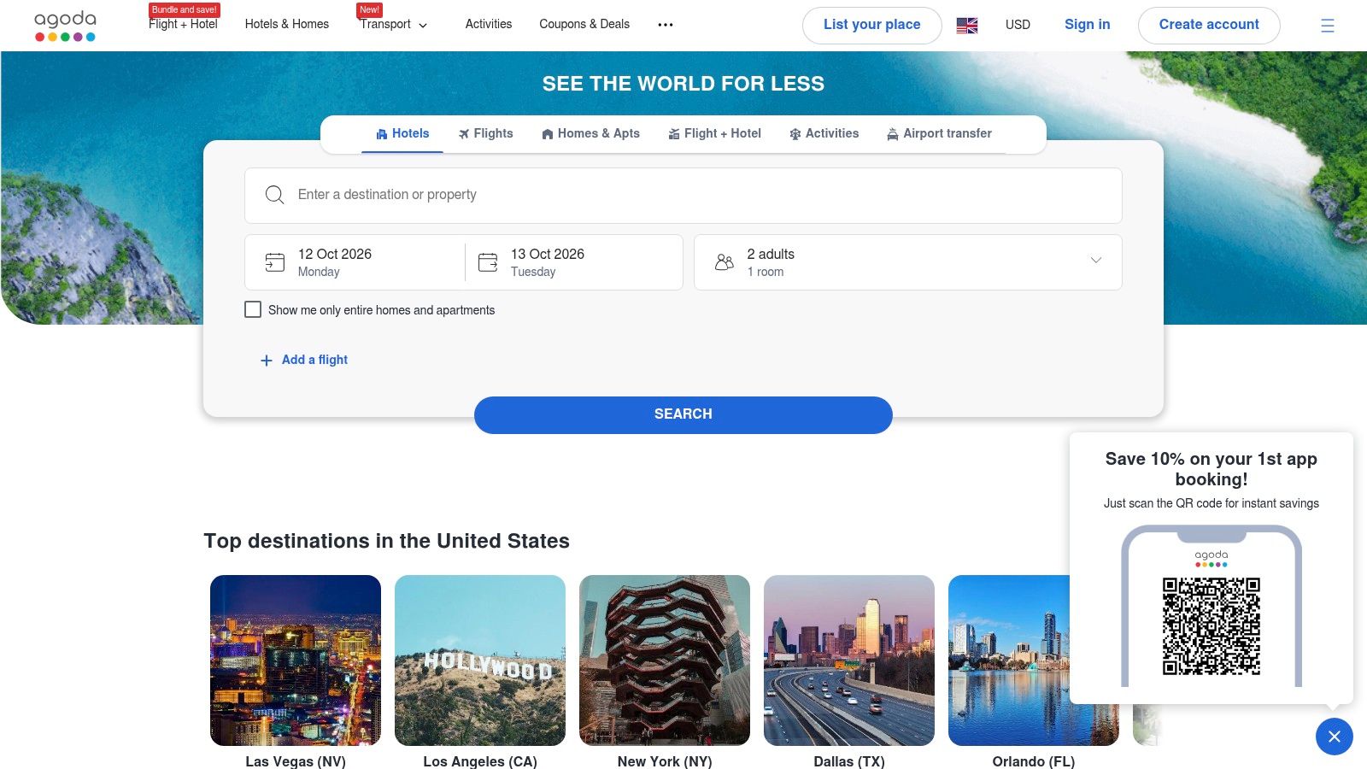Image resolution: width=1367 pixels, height=769 pixels.
Task: Switch to the Flight + Hotel search tab
Action: pos(714,133)
